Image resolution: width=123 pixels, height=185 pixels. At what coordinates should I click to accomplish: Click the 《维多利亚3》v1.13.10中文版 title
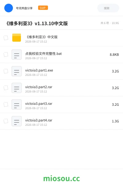(x=37, y=23)
